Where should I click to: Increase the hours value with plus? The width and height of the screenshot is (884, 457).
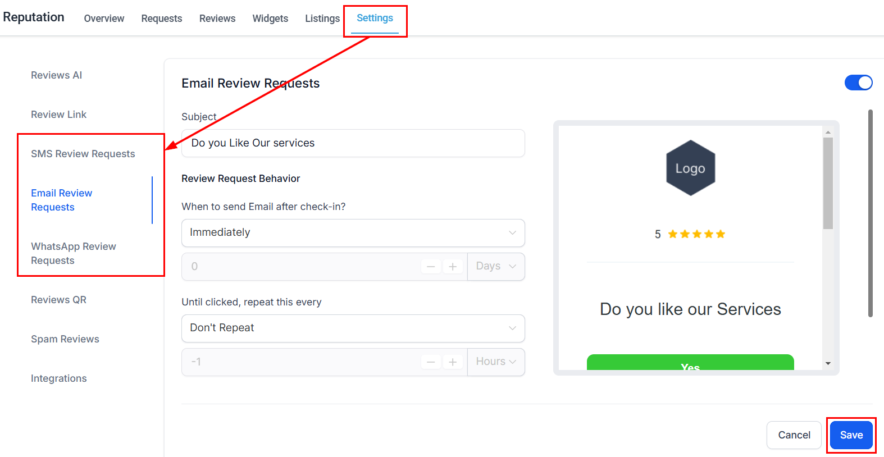point(453,362)
